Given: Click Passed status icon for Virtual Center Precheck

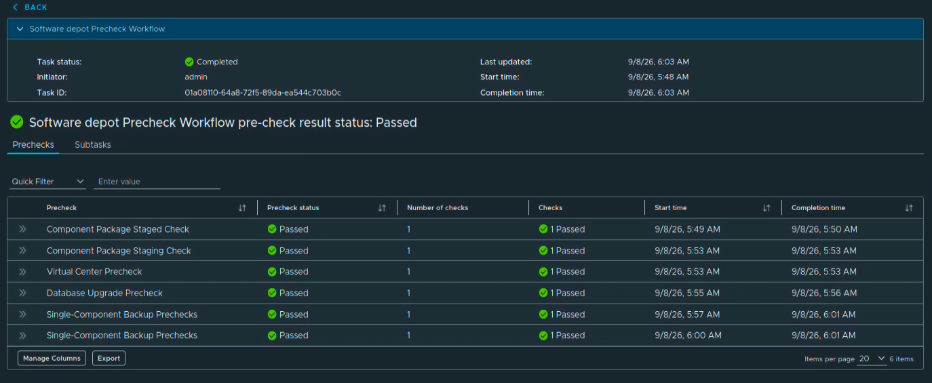Looking at the screenshot, I should coord(272,272).
